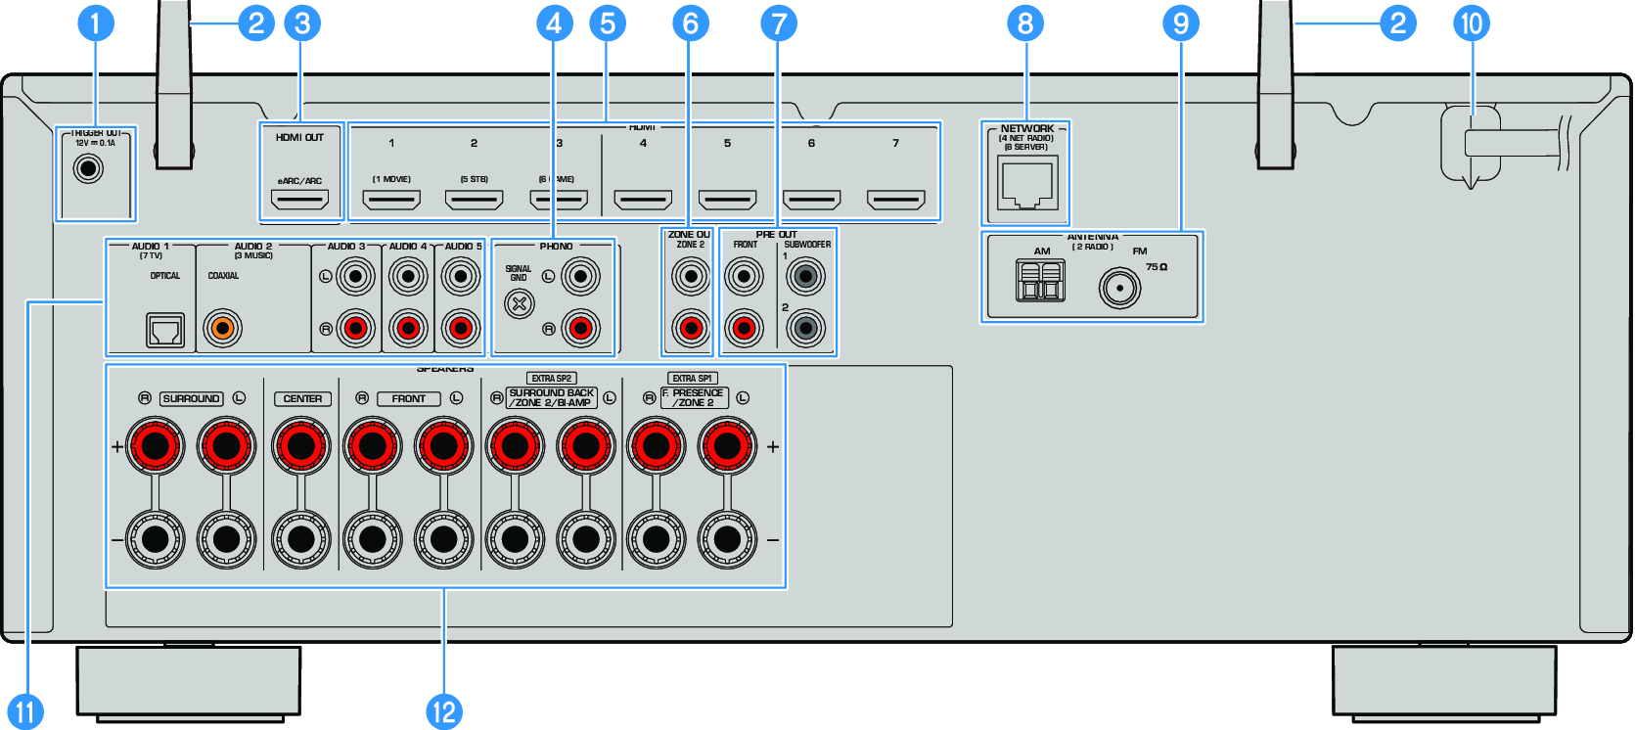Screen dimensions: 1635x730
Task: Select the HDMI 4 input port
Action: coord(643,201)
